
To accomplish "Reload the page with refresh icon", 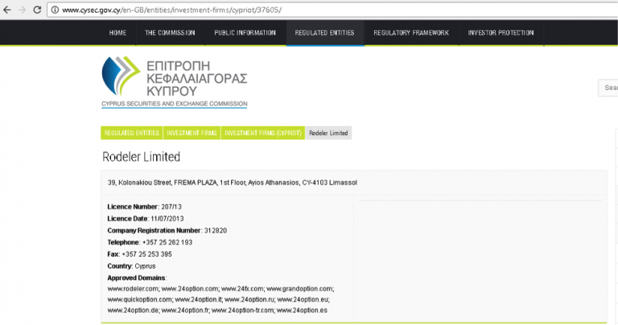I will point(37,10).
